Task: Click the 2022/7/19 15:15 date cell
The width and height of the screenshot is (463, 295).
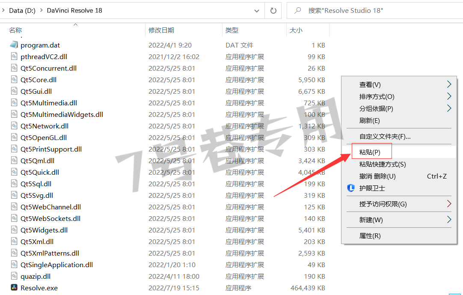Action: click(174, 288)
